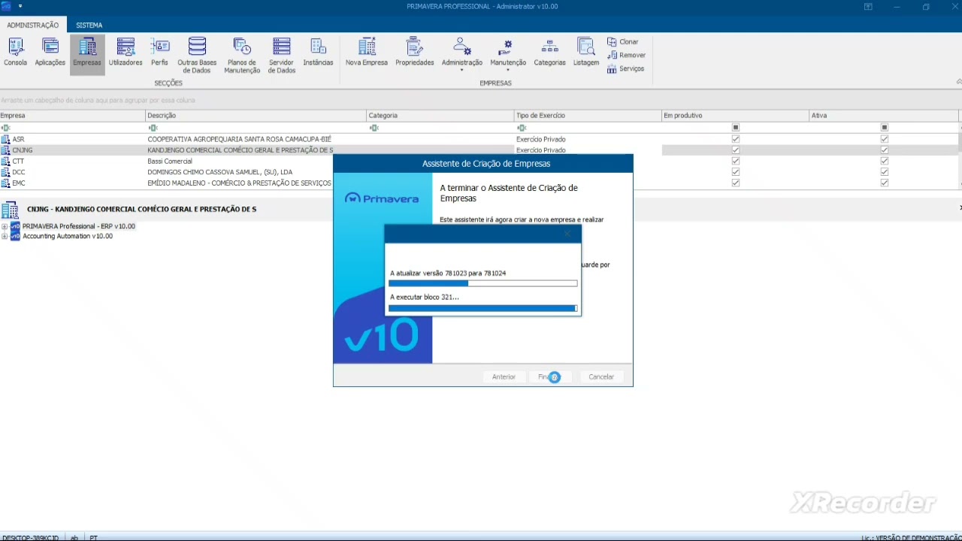Click the PT indicator in status bar
The width and height of the screenshot is (962, 541).
click(94, 537)
